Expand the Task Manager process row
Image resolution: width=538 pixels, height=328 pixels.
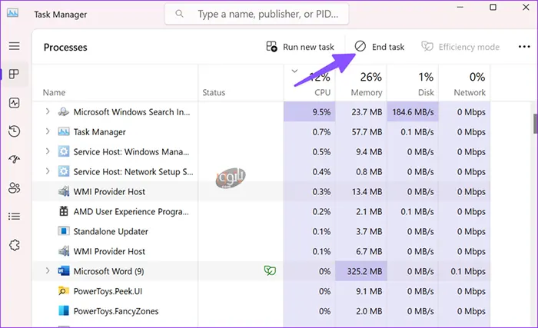click(48, 132)
